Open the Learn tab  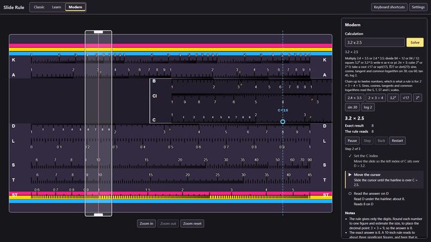tap(57, 7)
